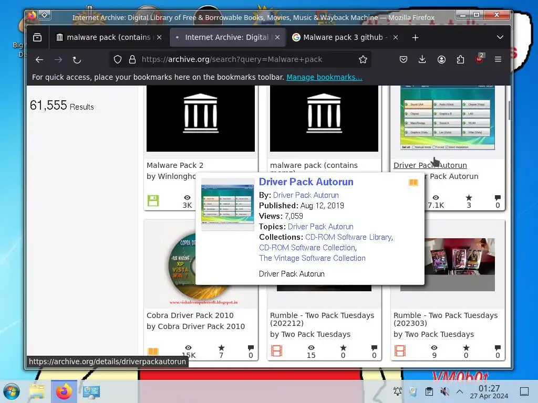Screen dimensions: 538x403
Task: Click the popup's Driver Pack Autorun preview image
Action: pos(227,204)
